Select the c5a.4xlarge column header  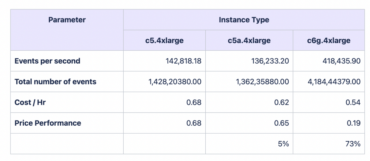tap(249, 41)
